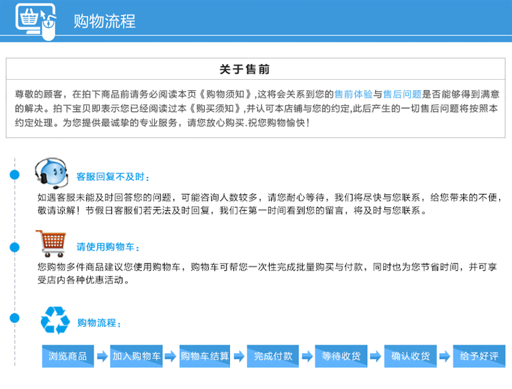The image size is (512, 389).
Task: Click the timeline dot beside 客服回复不及时
Action: (x=14, y=175)
